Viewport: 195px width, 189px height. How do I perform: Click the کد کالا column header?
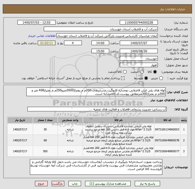pyautogui.click(x=167, y=120)
